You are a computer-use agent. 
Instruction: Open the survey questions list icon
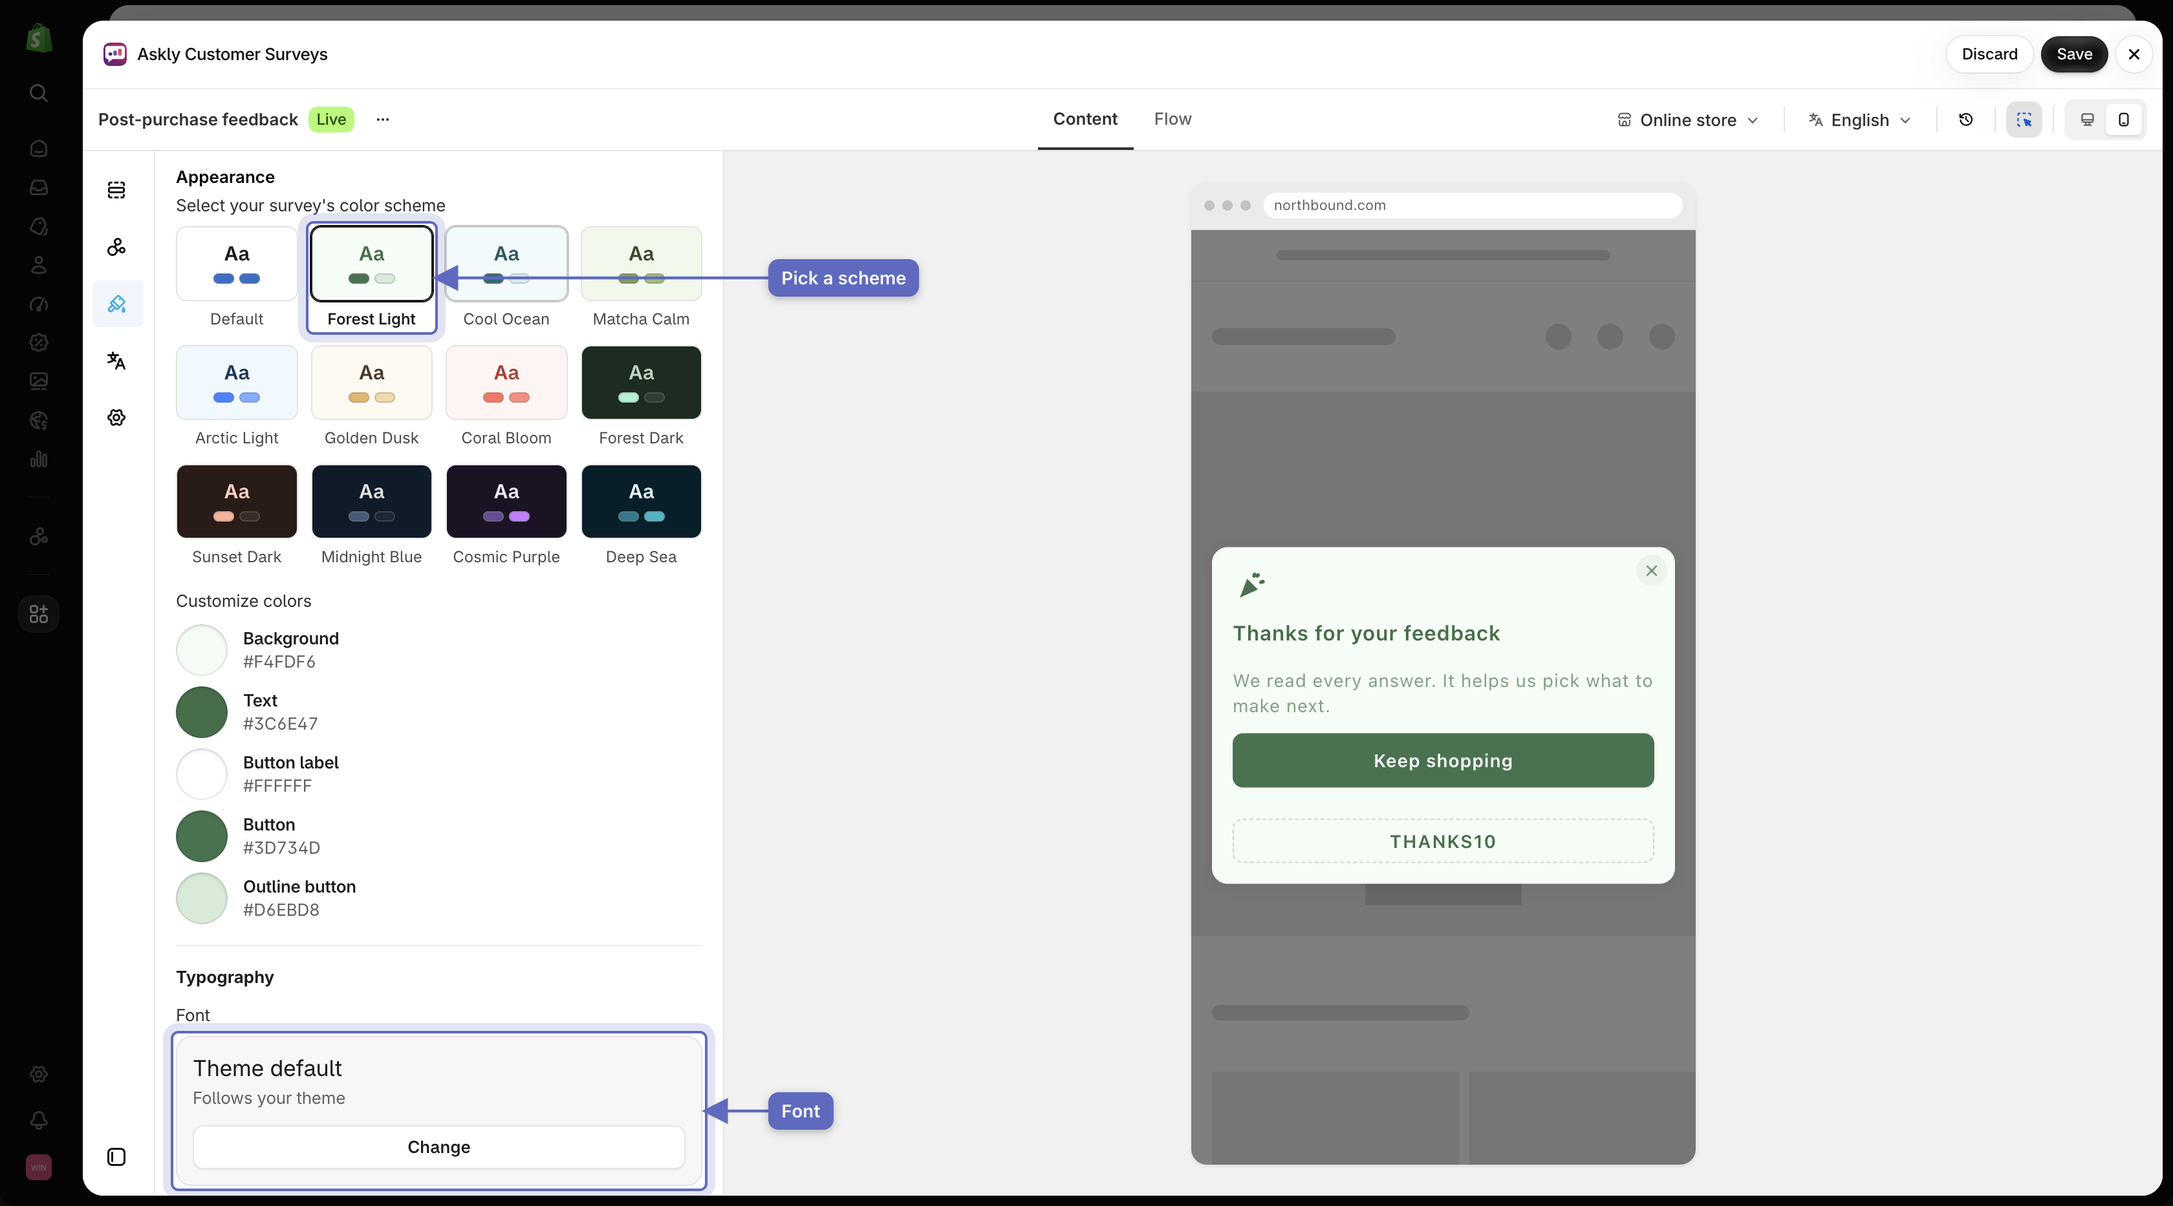coord(116,189)
